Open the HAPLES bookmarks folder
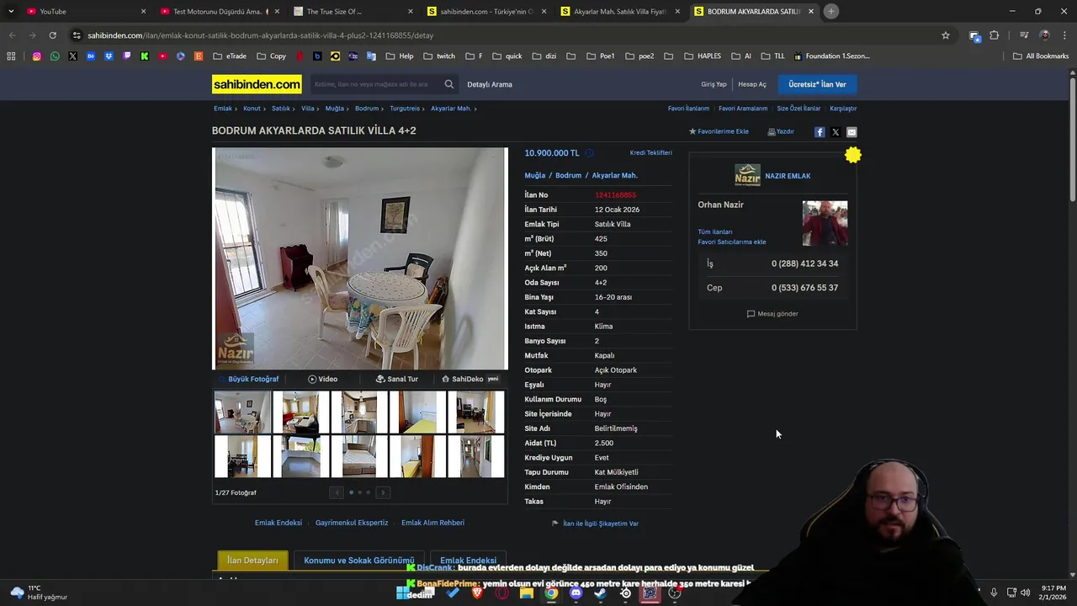 (x=703, y=56)
